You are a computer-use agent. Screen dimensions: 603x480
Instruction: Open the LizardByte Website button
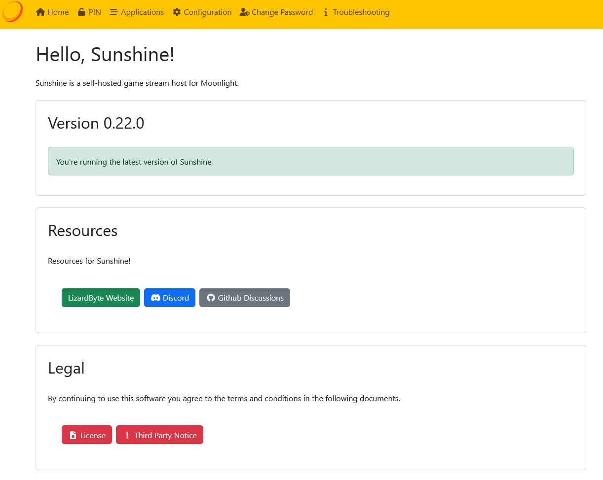pos(101,298)
